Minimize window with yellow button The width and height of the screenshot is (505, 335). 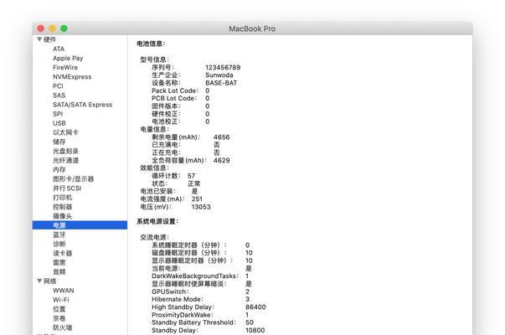tap(52, 28)
